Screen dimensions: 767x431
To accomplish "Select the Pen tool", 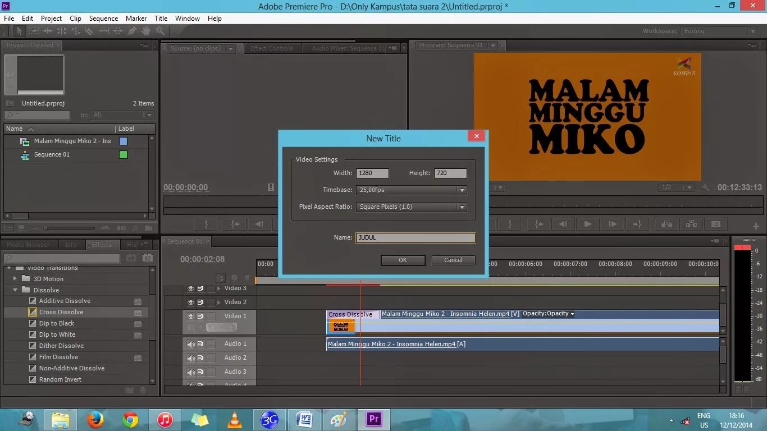I will [131, 31].
